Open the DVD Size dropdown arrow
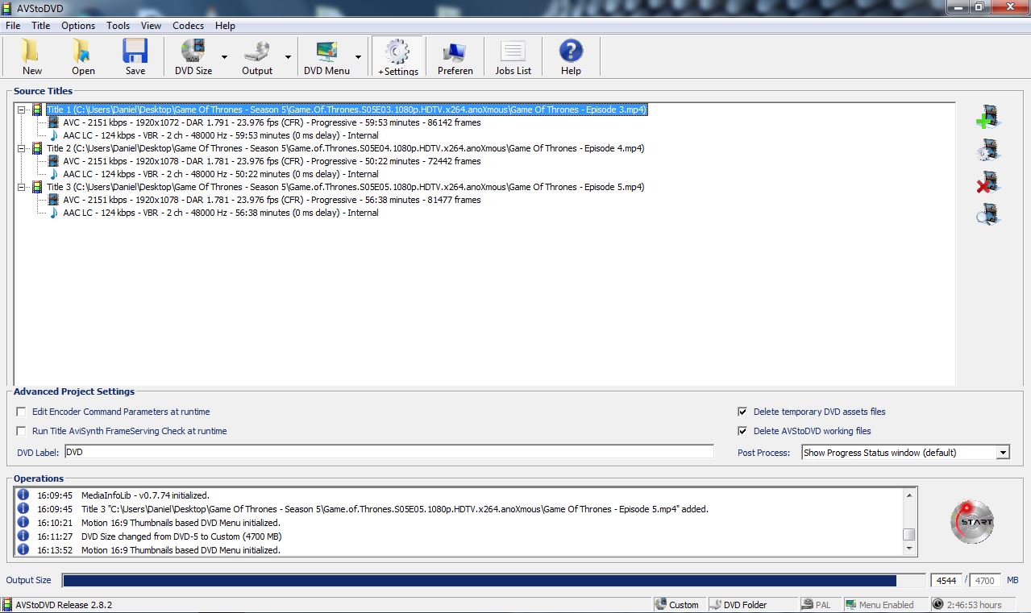The height and width of the screenshot is (613, 1031). (x=224, y=57)
